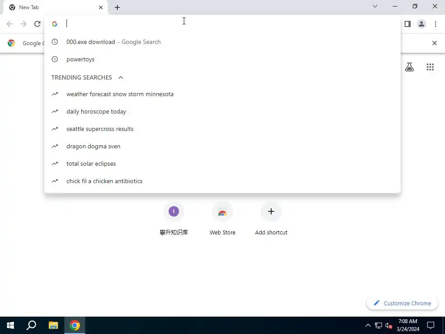Toggle the side panel icon
This screenshot has height=334, width=445.
tap(408, 24)
